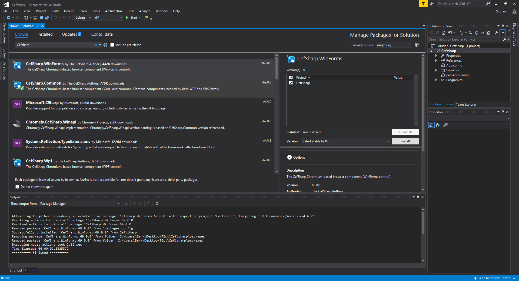Switch to the Installed tab
Image resolution: width=519 pixels, height=281 pixels.
45,34
